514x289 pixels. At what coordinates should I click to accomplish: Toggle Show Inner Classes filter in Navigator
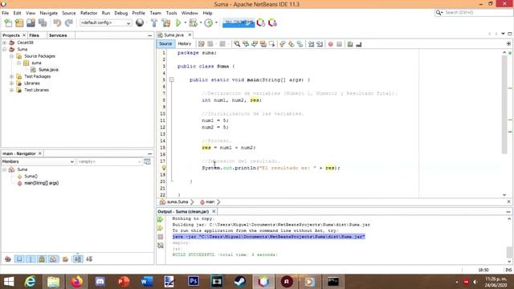53,259
